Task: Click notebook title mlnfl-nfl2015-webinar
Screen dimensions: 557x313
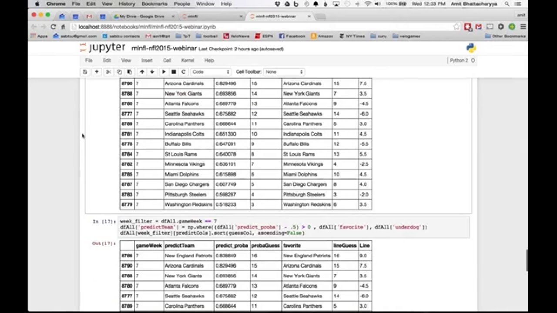Action: pos(164,48)
